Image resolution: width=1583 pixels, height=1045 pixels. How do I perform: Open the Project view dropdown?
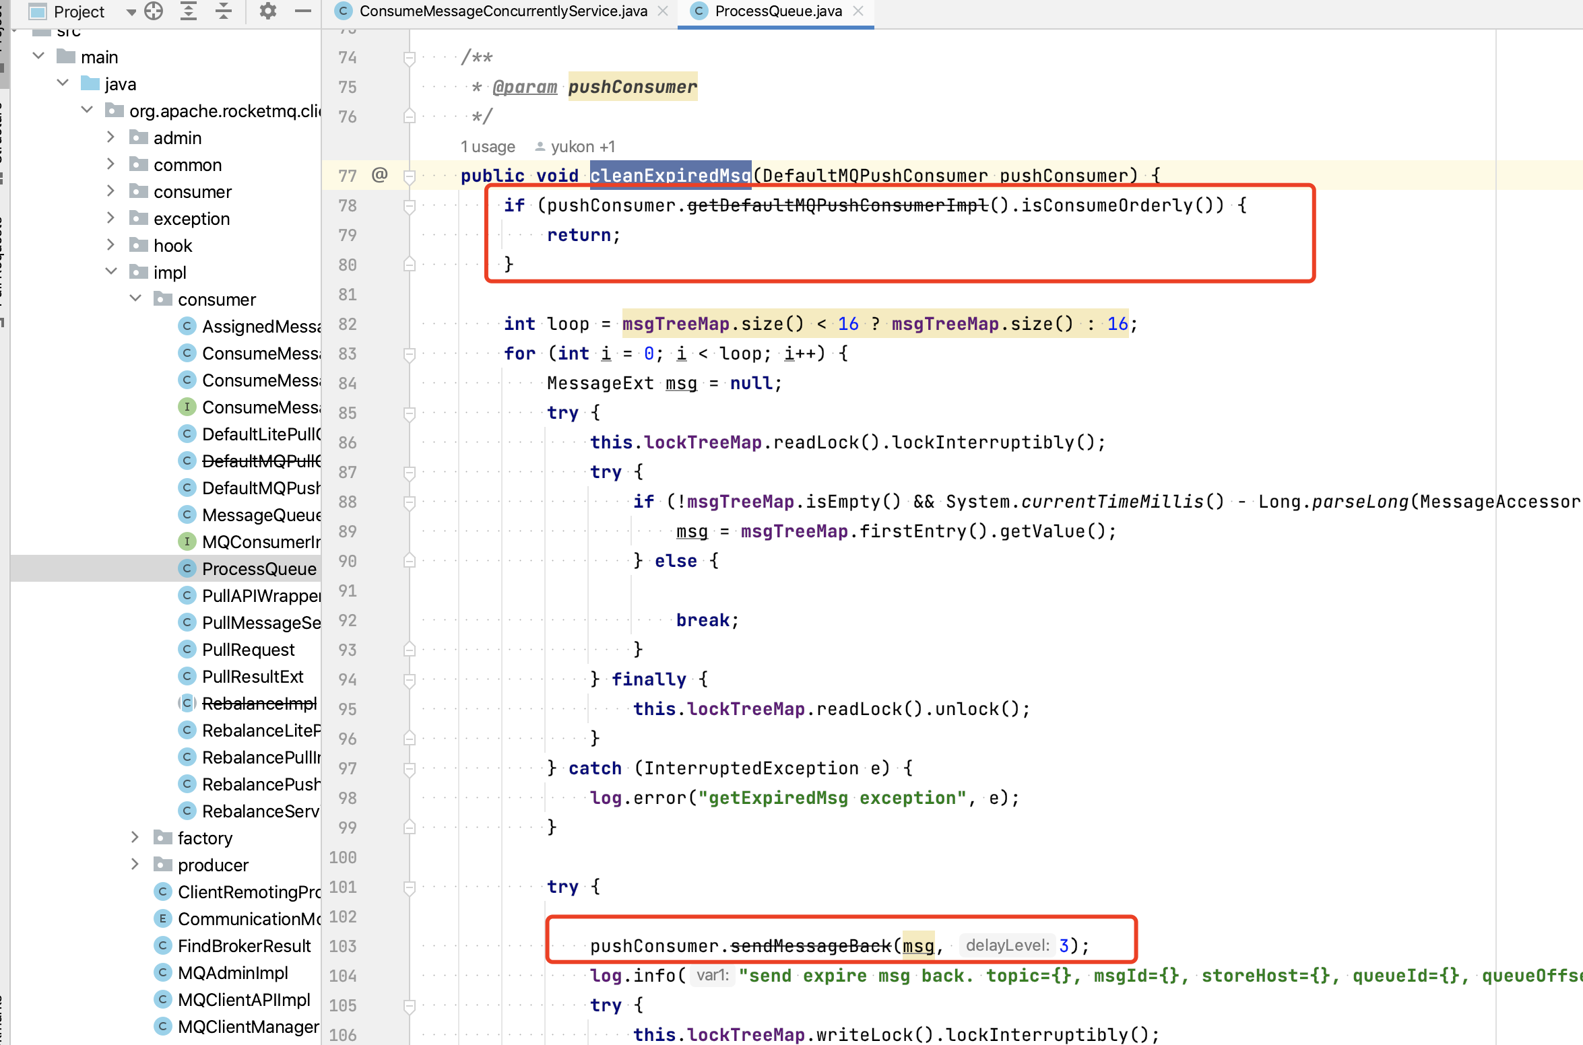[x=131, y=12]
